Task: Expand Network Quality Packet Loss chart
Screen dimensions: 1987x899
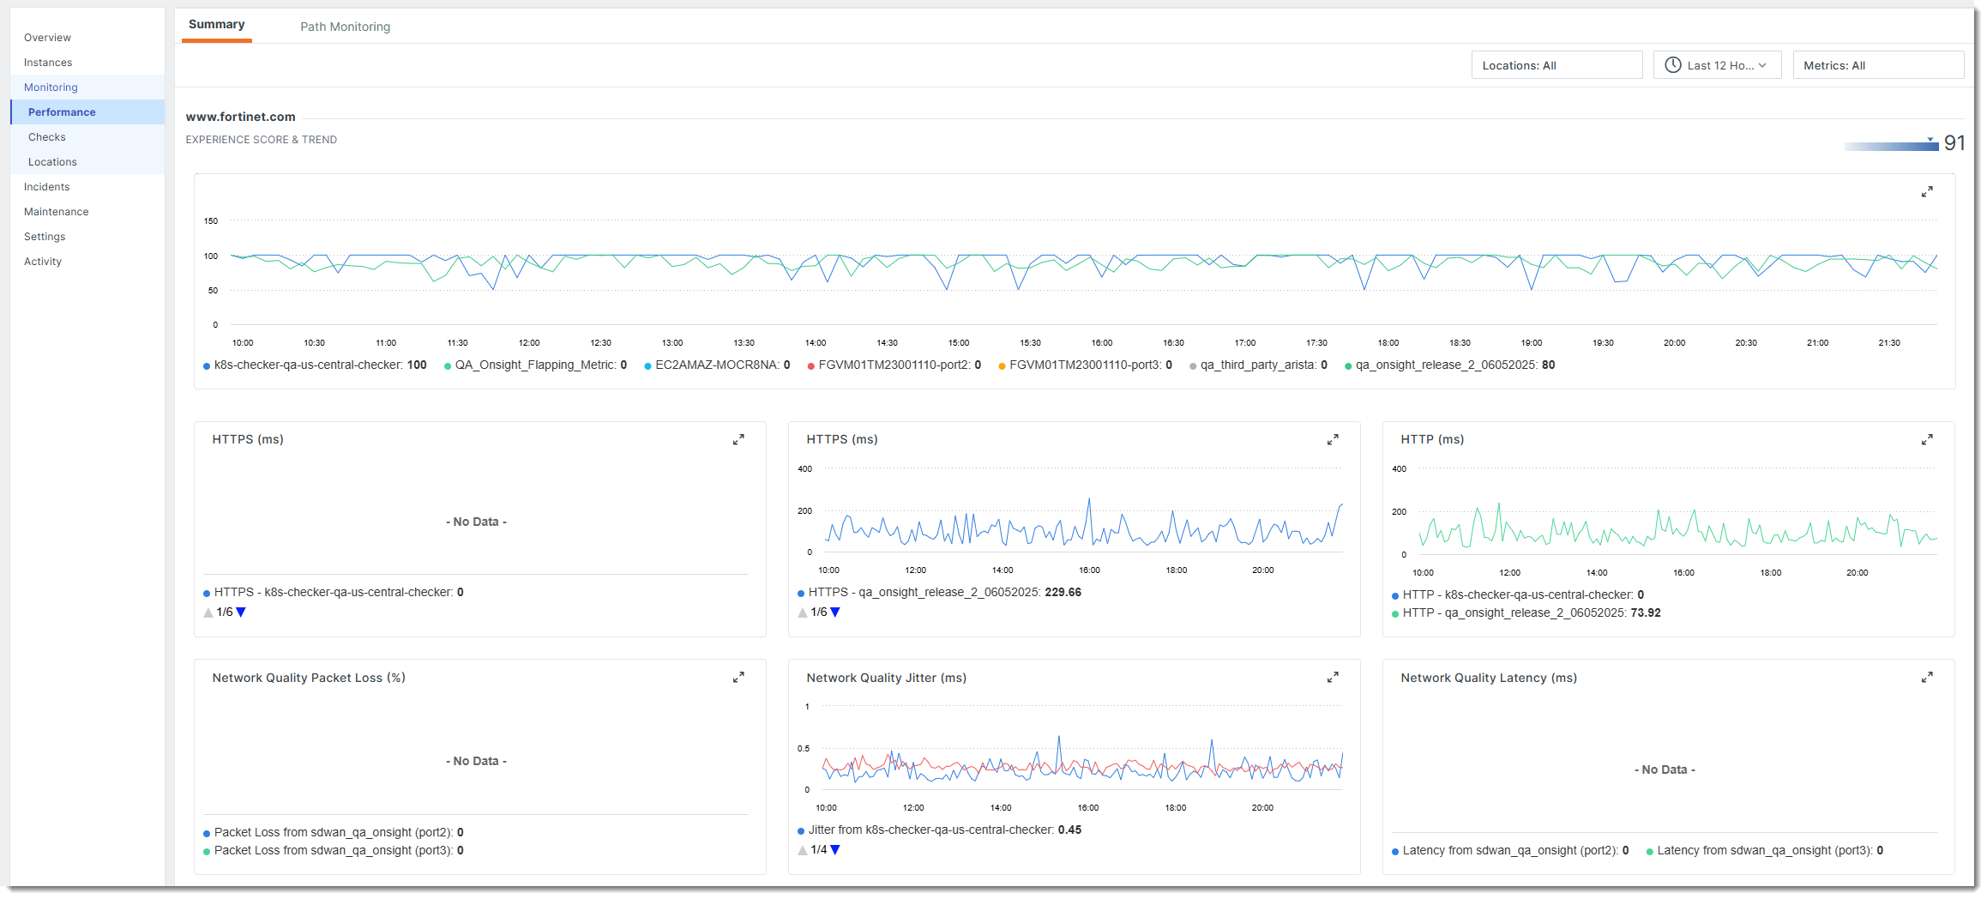Action: (x=738, y=678)
